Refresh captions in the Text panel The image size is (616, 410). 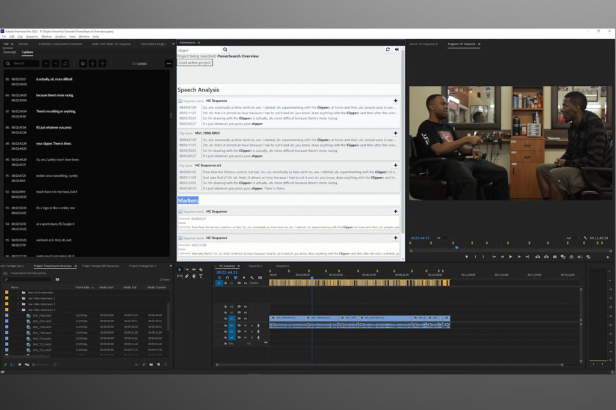click(x=65, y=63)
